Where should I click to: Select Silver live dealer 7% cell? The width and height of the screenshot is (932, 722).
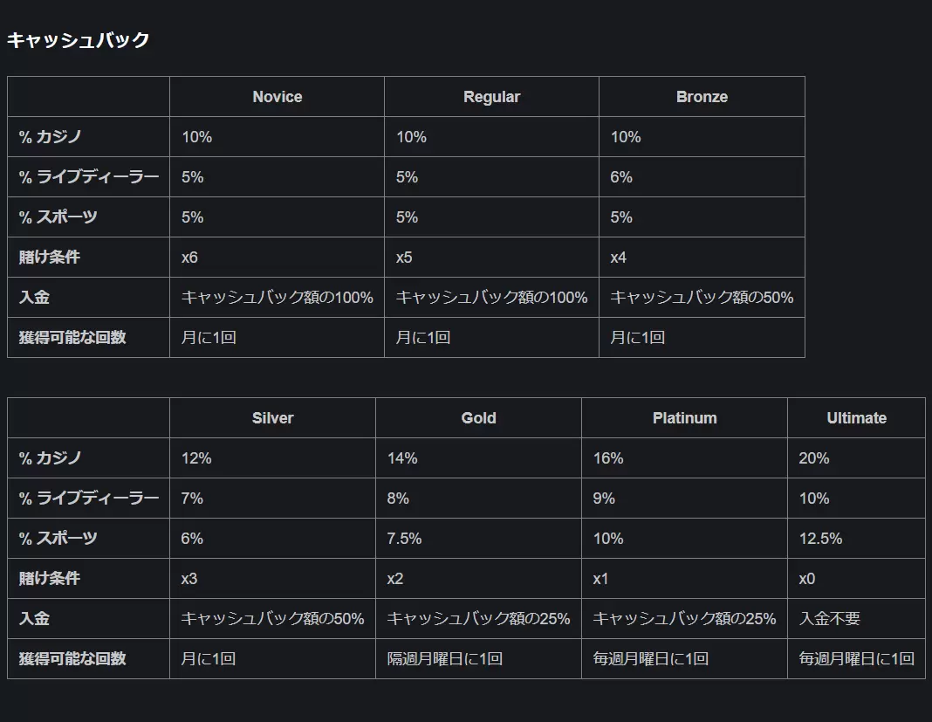(x=273, y=498)
